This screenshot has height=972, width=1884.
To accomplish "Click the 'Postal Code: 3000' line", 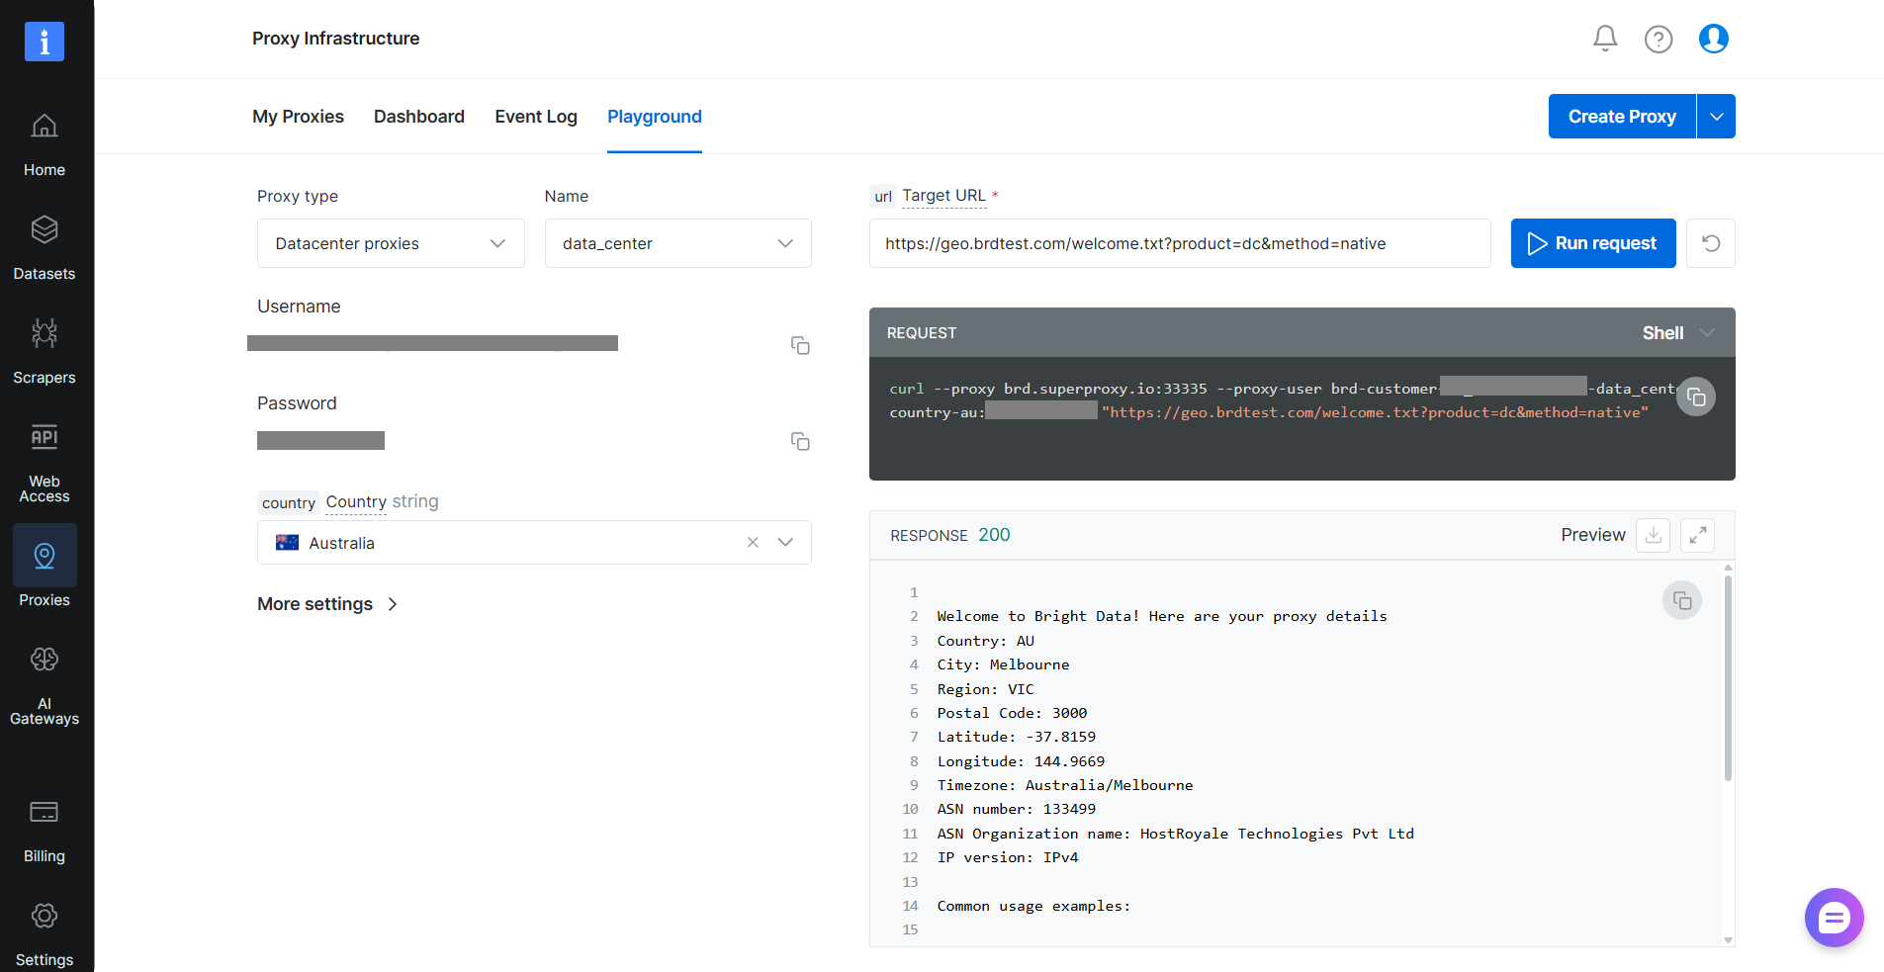I will 1012,713.
